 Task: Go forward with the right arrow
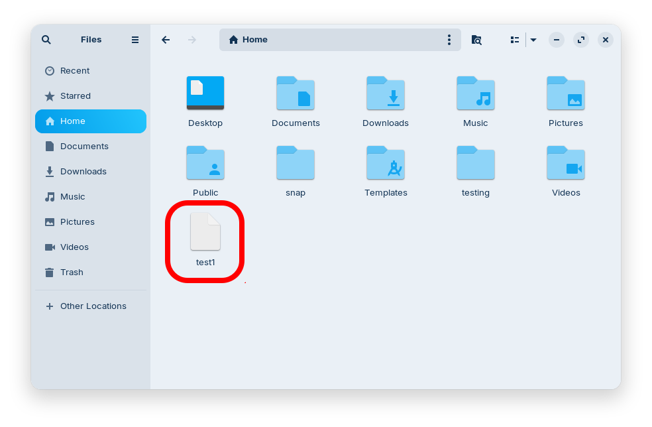[x=191, y=40]
